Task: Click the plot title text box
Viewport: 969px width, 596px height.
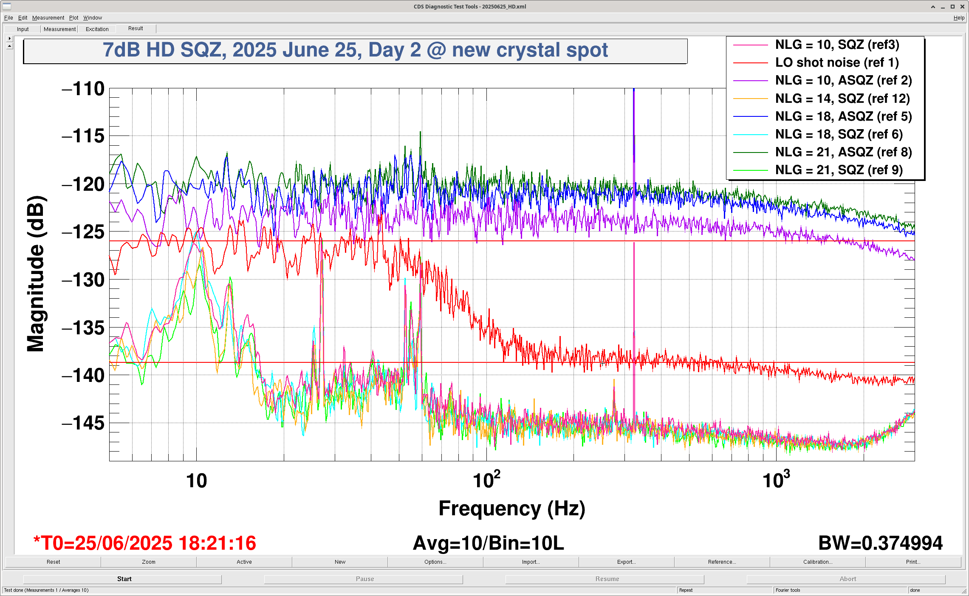Action: pos(355,51)
